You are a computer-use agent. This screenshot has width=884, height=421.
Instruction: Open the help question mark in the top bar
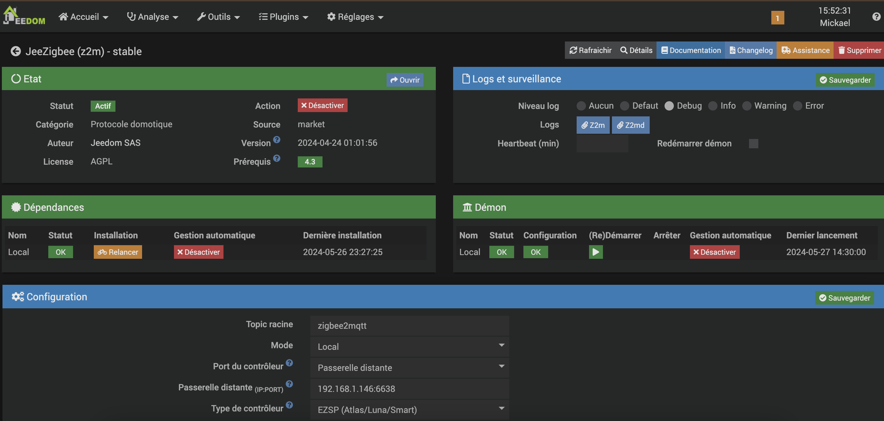876,16
